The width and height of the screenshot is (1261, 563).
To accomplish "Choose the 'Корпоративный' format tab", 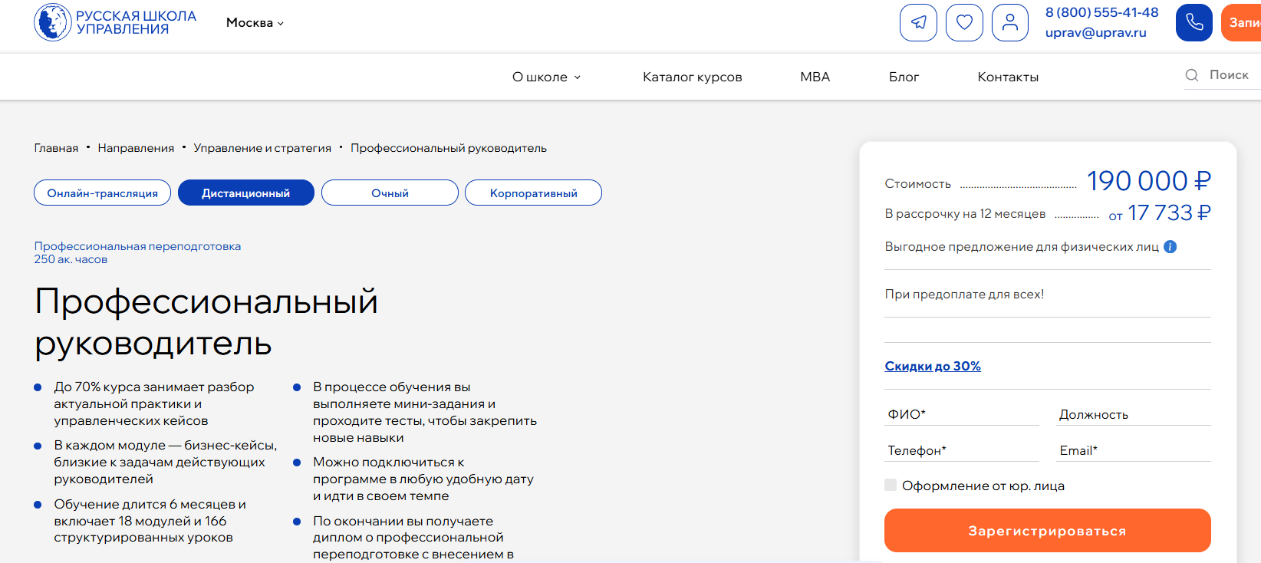I will click(x=533, y=193).
